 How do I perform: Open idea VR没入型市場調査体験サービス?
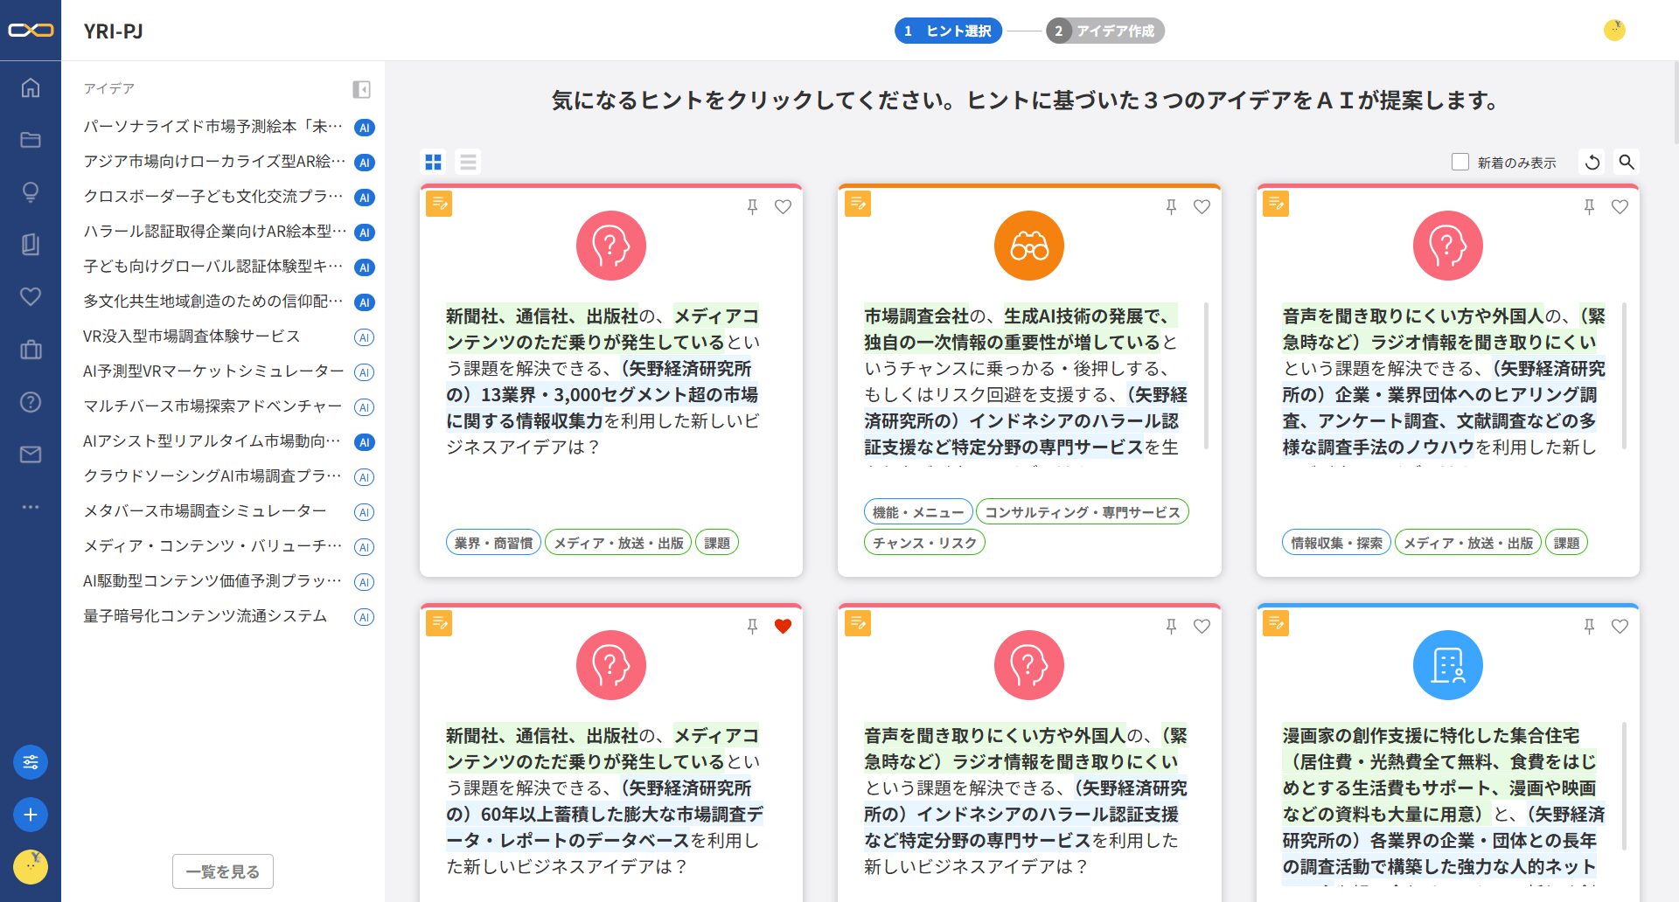tap(192, 337)
